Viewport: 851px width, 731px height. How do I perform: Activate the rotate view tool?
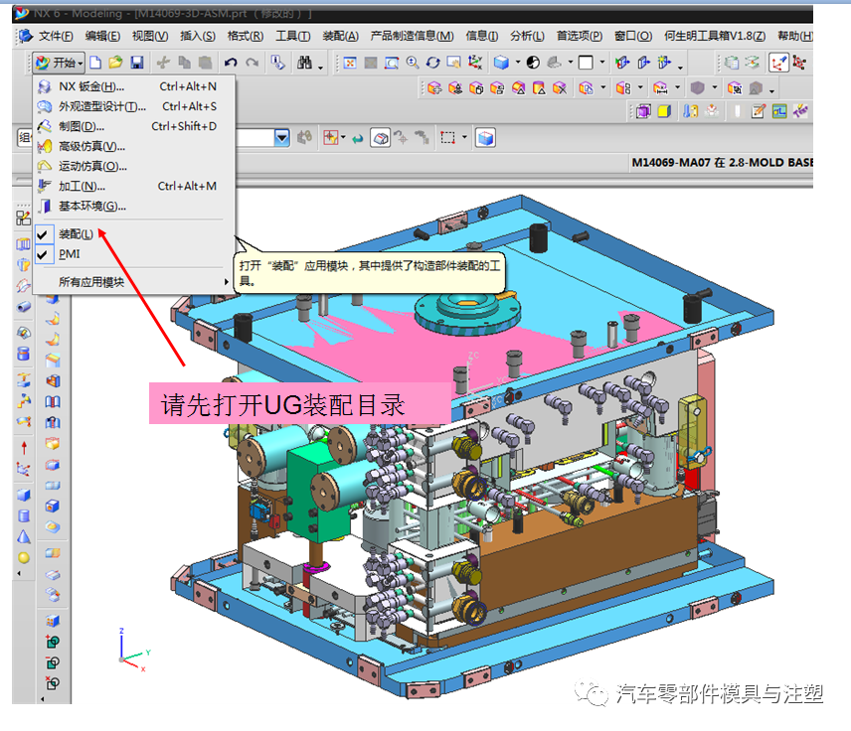(433, 63)
